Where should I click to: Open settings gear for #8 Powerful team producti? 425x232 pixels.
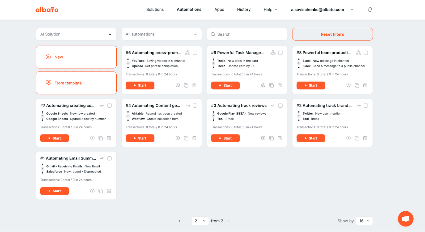[348, 85]
